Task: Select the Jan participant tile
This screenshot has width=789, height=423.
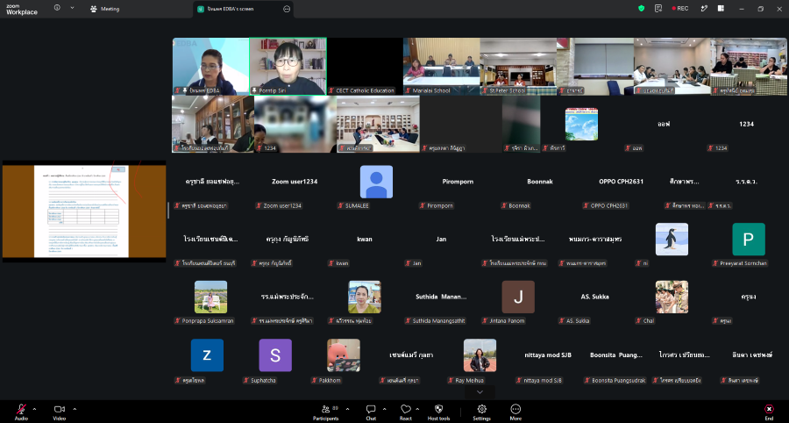Action: coord(441,240)
